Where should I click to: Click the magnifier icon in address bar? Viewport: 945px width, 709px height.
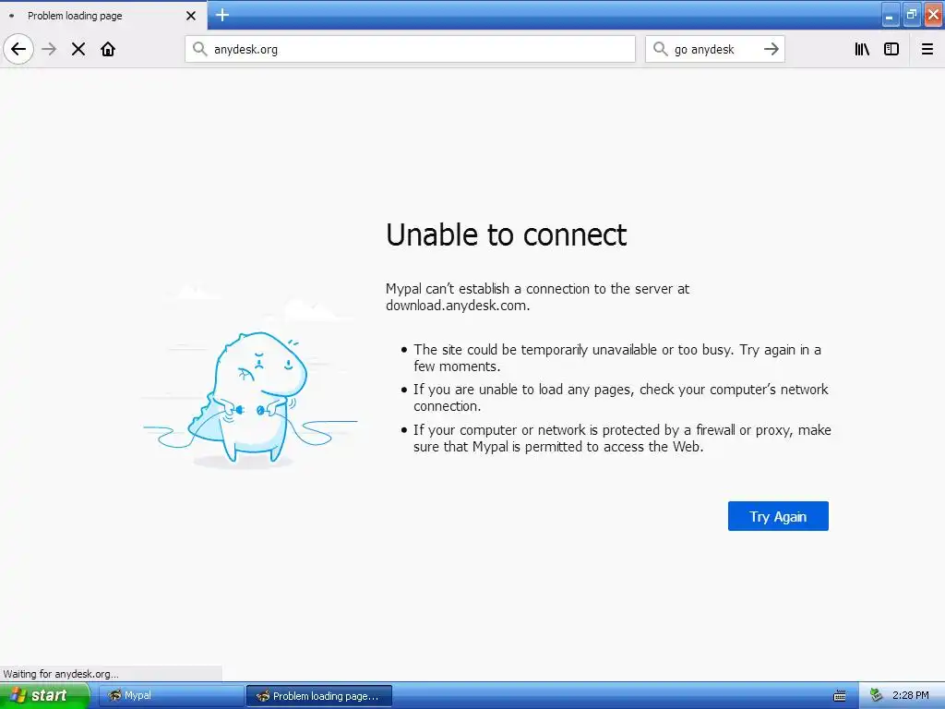point(199,49)
